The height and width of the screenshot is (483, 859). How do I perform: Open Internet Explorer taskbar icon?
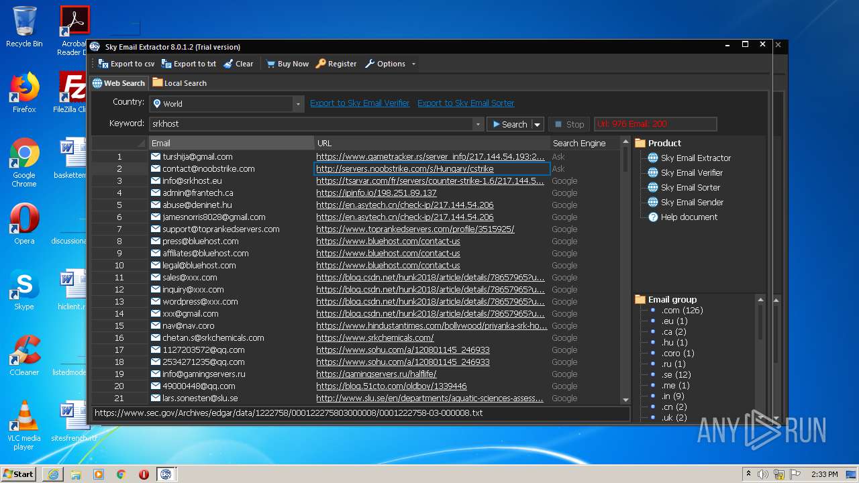pyautogui.click(x=52, y=474)
